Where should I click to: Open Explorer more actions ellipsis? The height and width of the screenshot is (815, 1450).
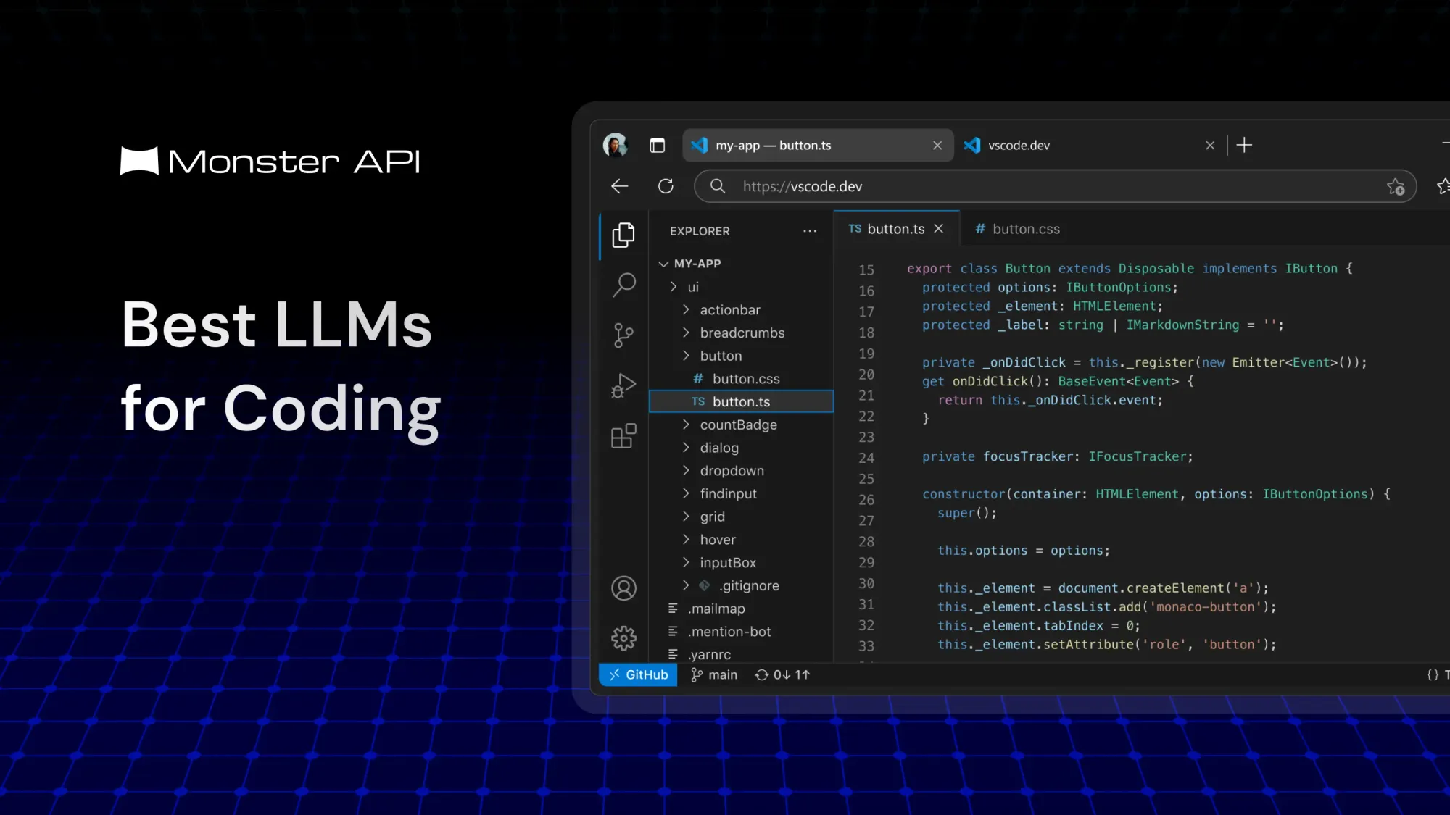[810, 231]
